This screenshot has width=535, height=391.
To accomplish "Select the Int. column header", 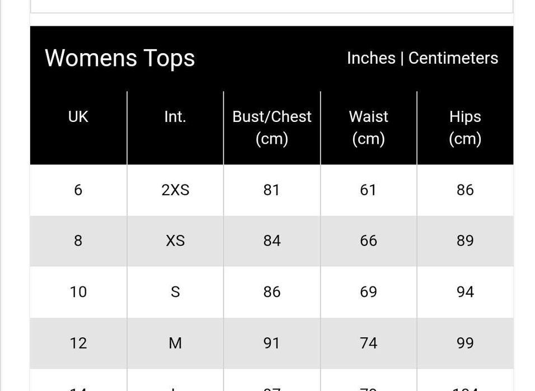I will click(x=175, y=116).
